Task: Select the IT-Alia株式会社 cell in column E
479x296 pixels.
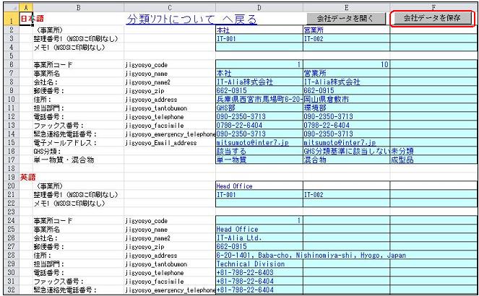Action: coord(346,82)
